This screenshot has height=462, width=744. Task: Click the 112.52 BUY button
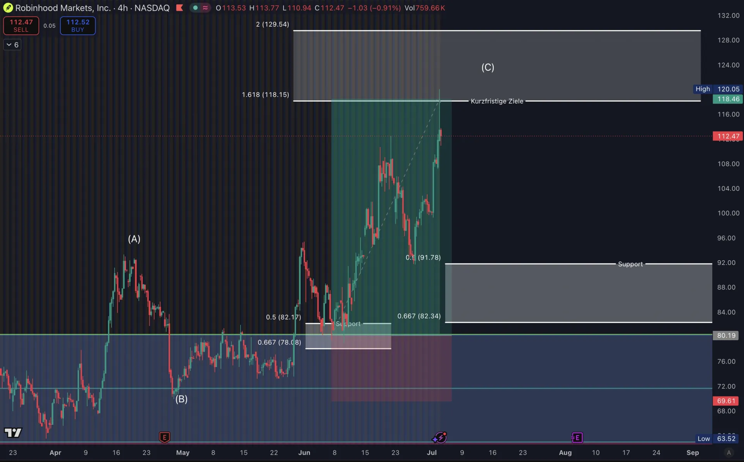click(x=77, y=26)
